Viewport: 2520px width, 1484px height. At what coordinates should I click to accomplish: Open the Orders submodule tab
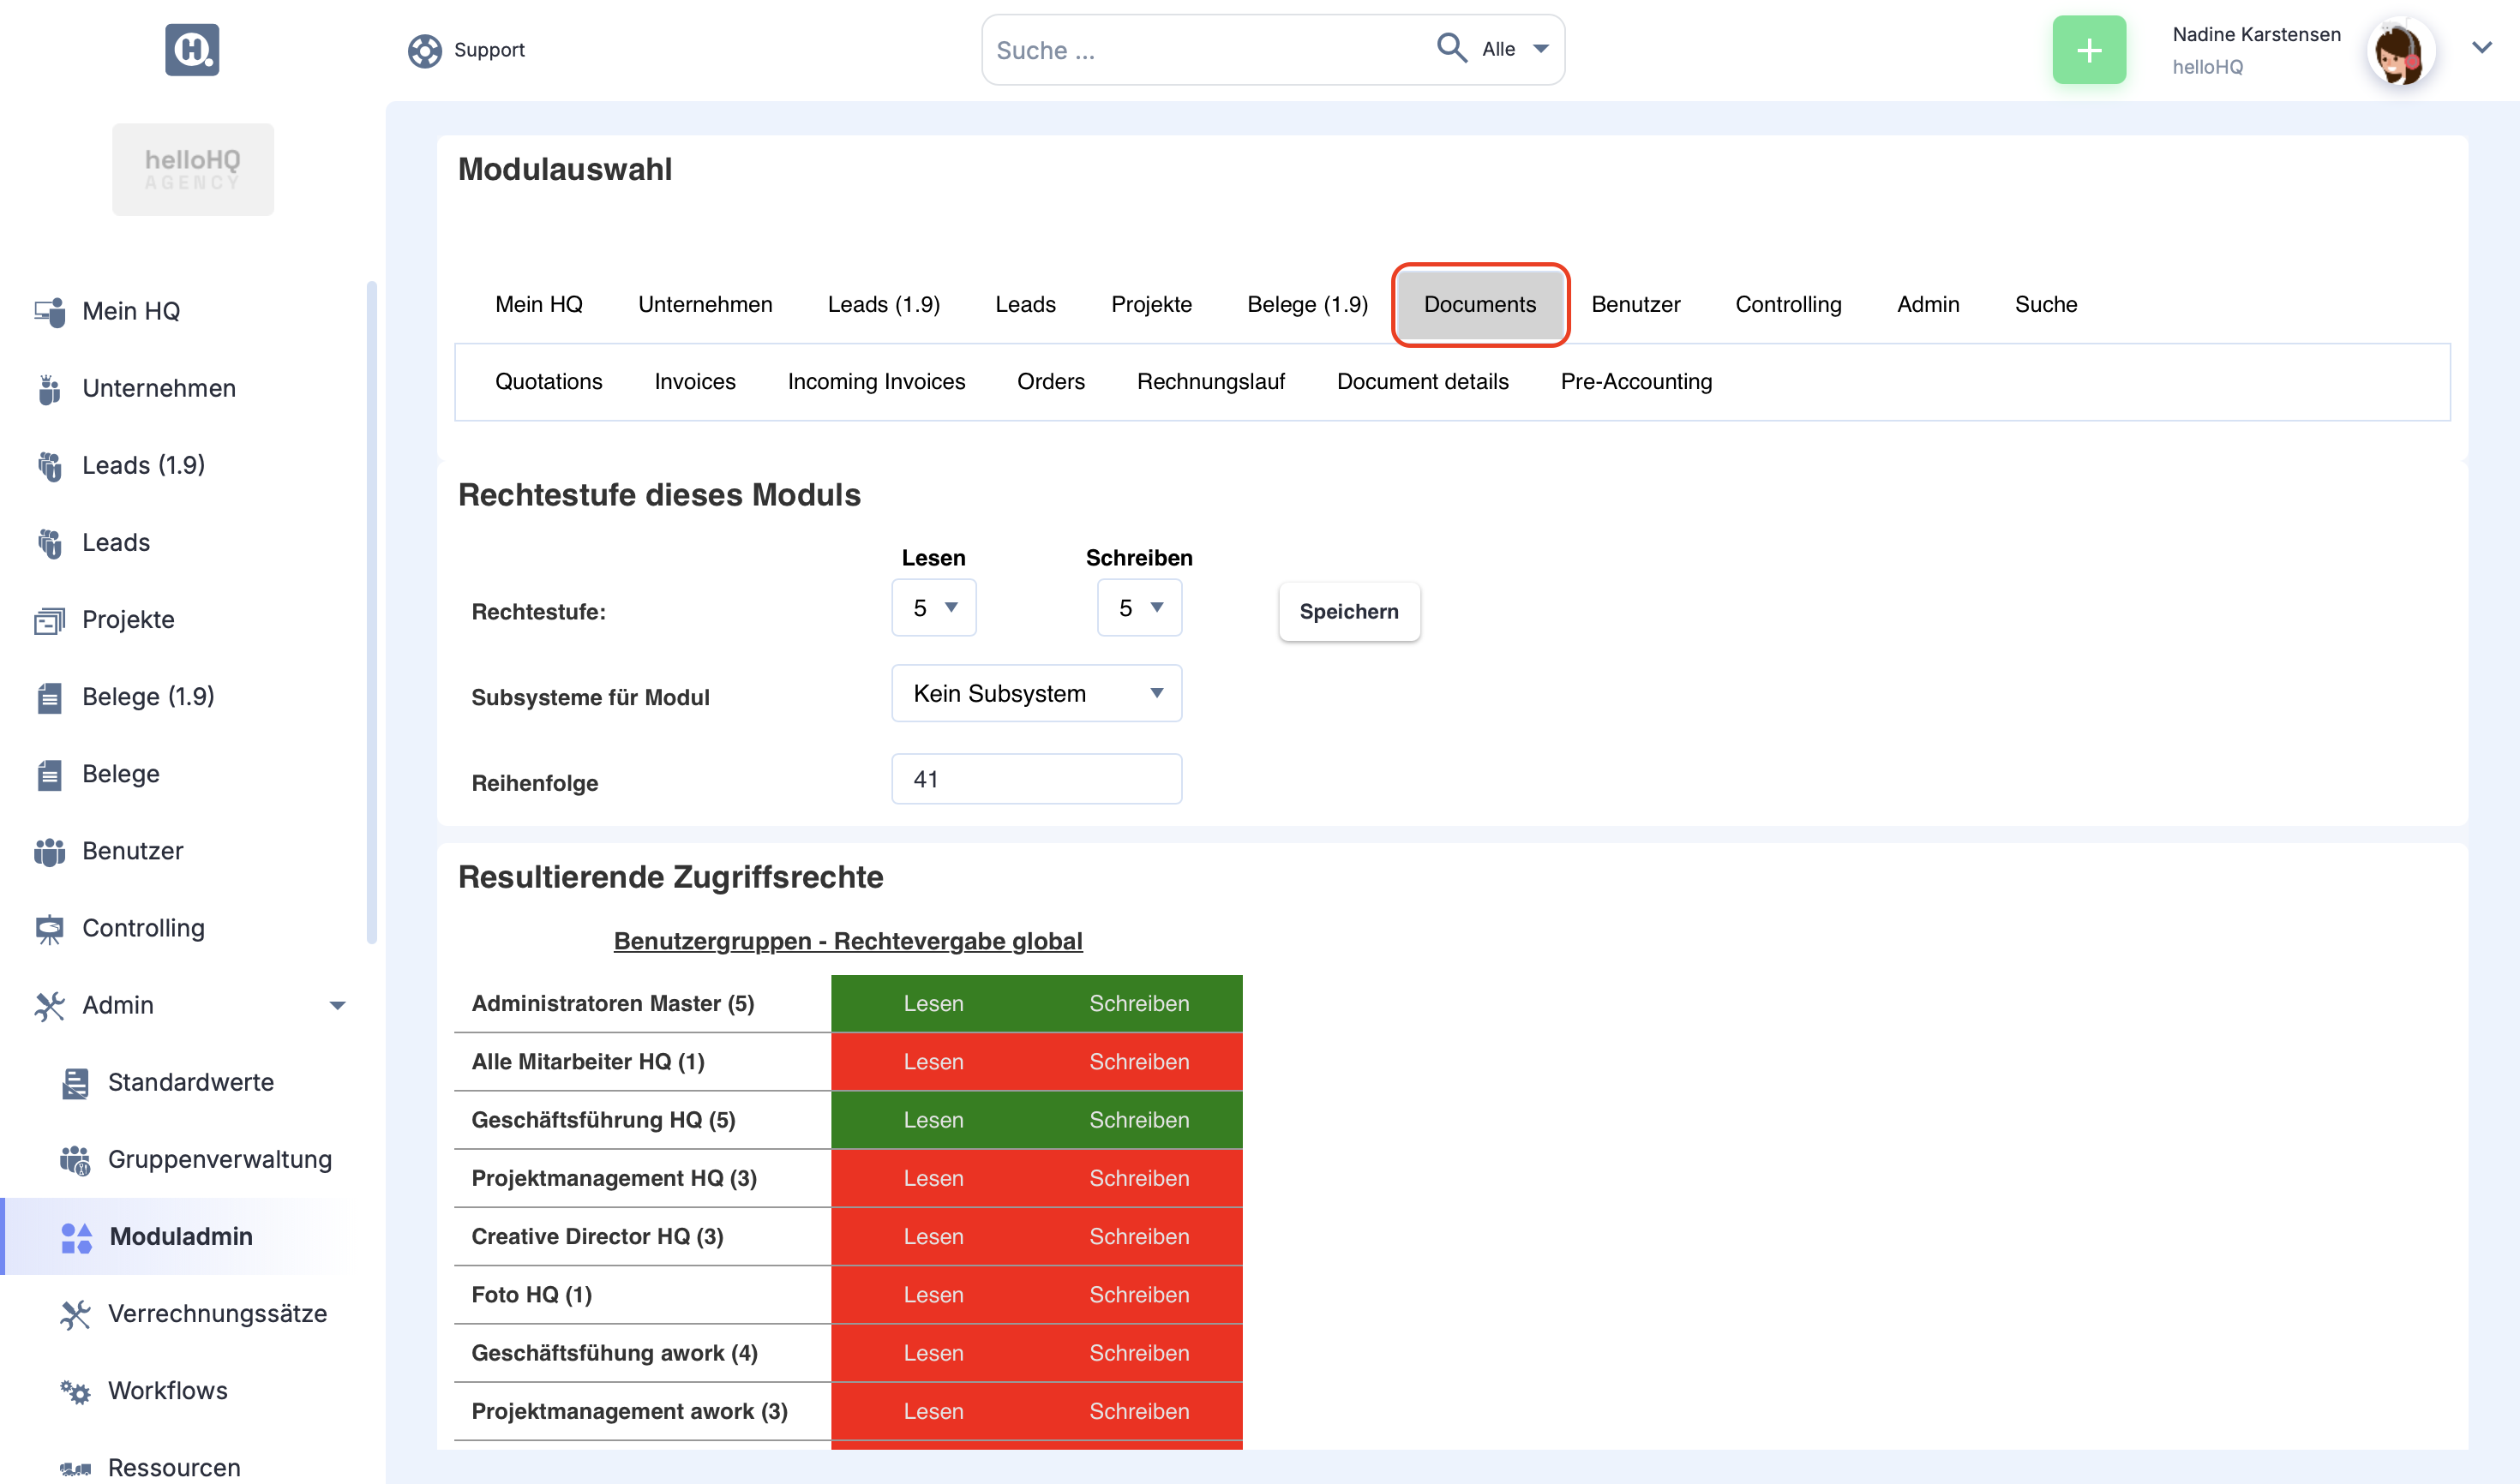tap(1050, 381)
